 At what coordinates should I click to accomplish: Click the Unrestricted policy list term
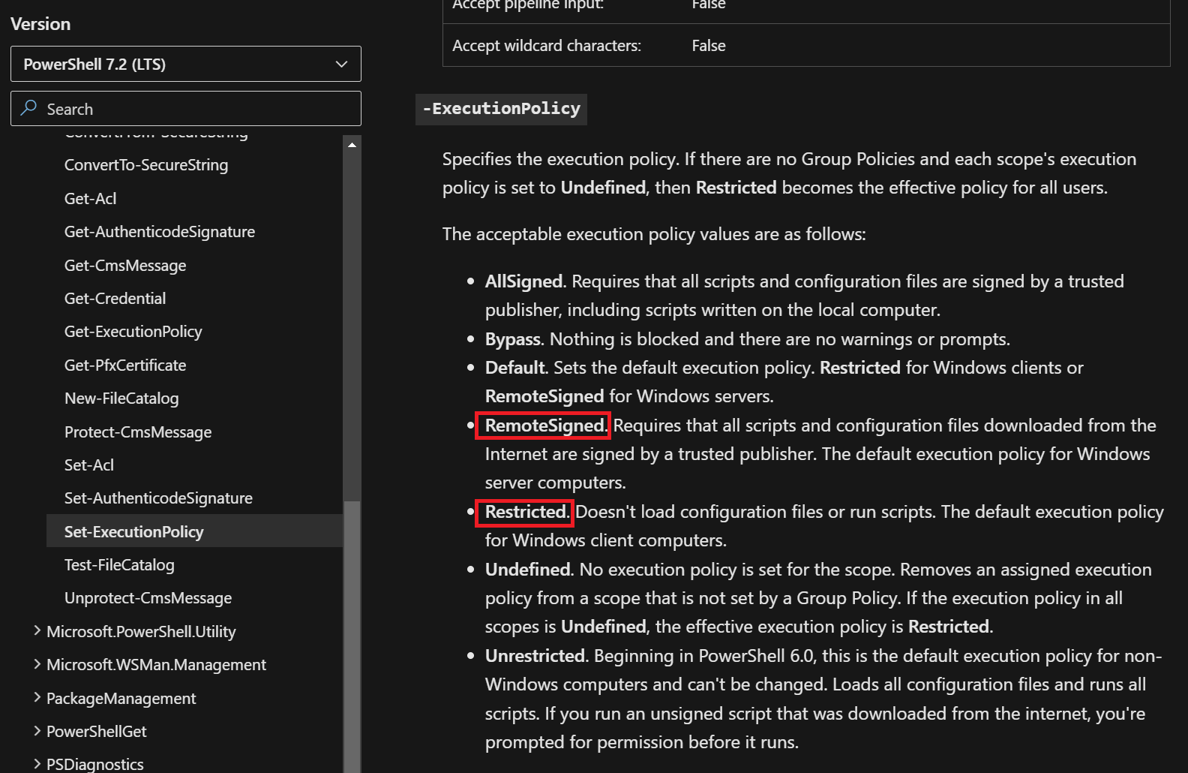[535, 656]
